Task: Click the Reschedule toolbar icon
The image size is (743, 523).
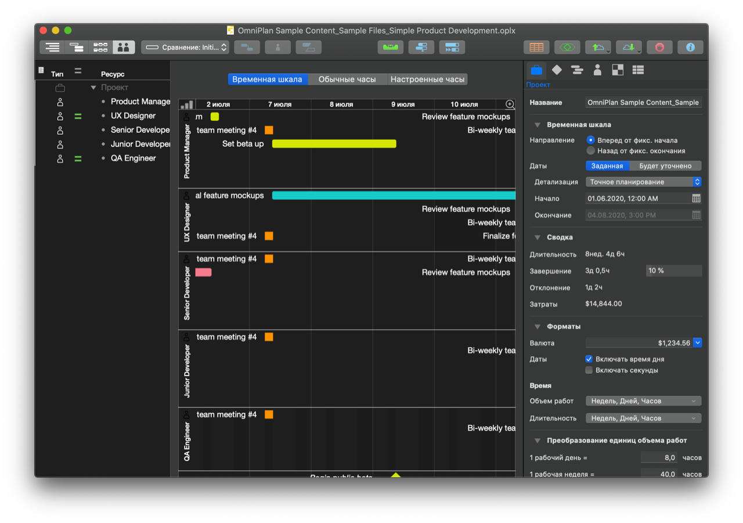Action: [x=452, y=48]
